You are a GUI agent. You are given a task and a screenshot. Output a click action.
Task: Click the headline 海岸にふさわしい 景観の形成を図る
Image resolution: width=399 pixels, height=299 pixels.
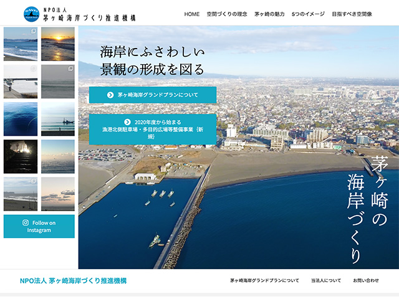(x=152, y=60)
